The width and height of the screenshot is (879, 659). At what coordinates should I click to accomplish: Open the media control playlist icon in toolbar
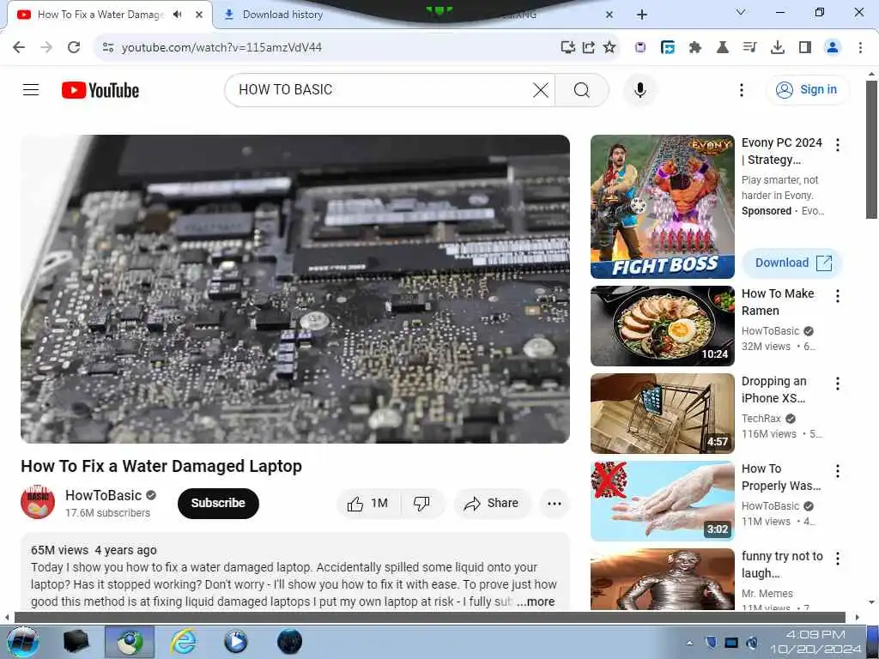coord(749,47)
